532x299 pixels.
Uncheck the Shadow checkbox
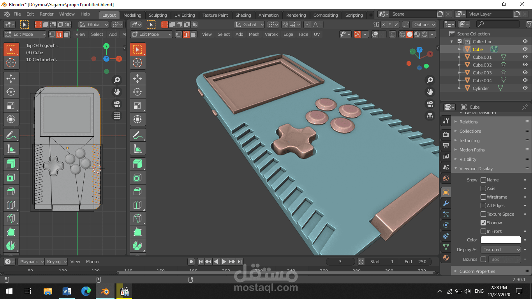tap(483, 223)
